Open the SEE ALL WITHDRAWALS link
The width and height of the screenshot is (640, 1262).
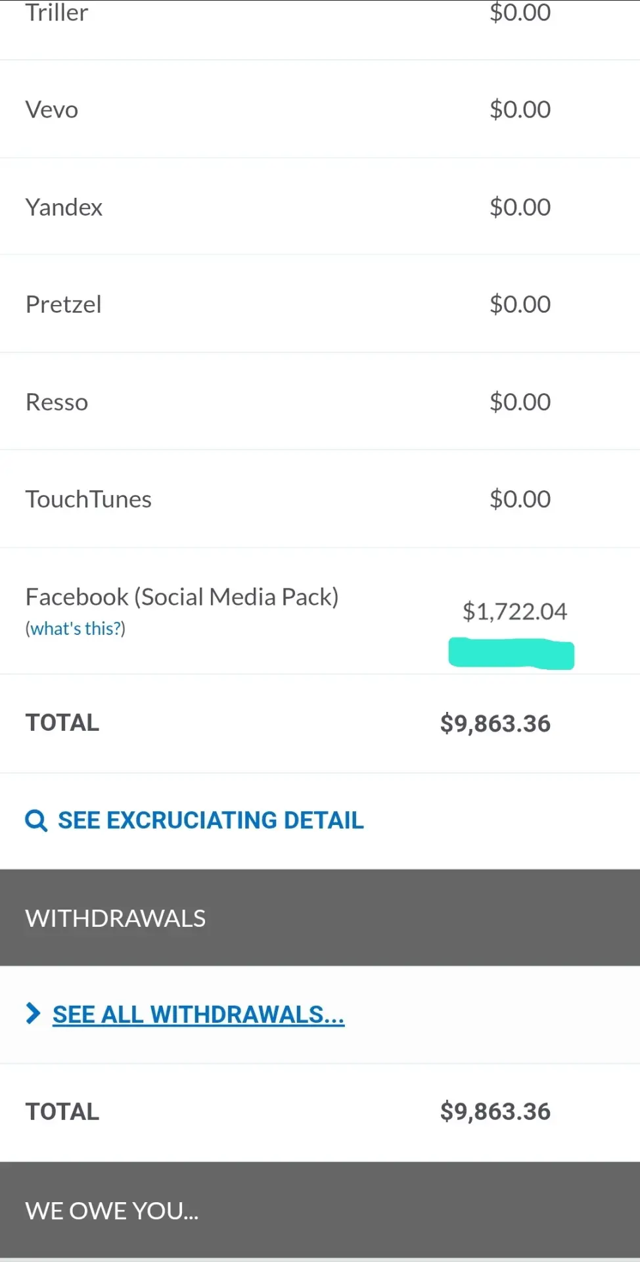tap(198, 1014)
